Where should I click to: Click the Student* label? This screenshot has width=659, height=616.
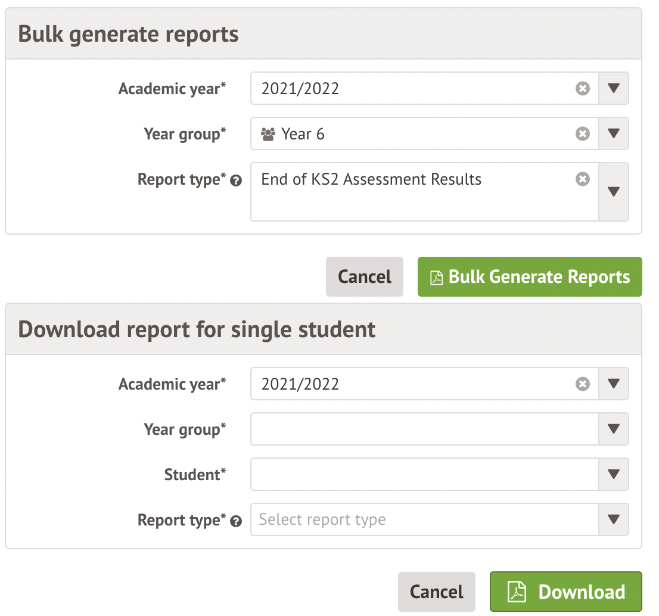point(195,475)
